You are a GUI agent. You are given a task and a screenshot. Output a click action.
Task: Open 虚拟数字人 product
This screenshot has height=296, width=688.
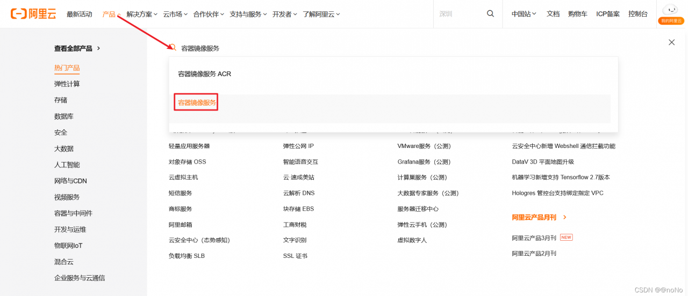412,240
